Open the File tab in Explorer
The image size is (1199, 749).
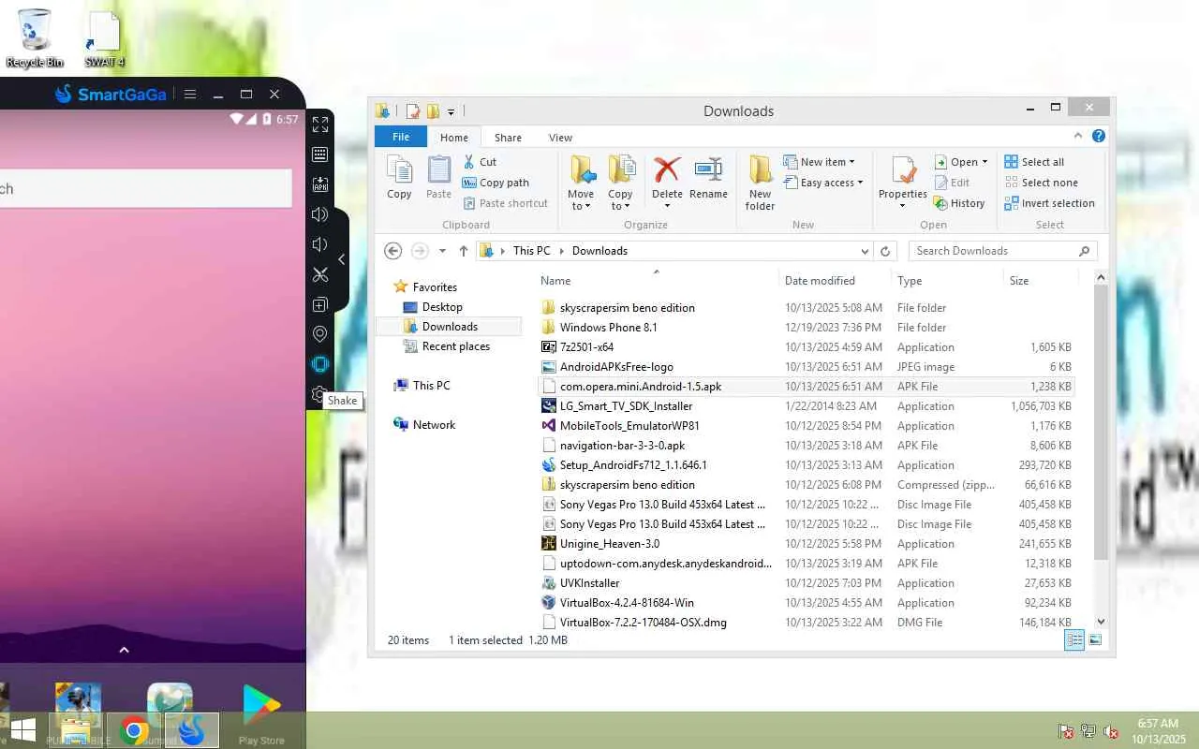[x=401, y=137]
